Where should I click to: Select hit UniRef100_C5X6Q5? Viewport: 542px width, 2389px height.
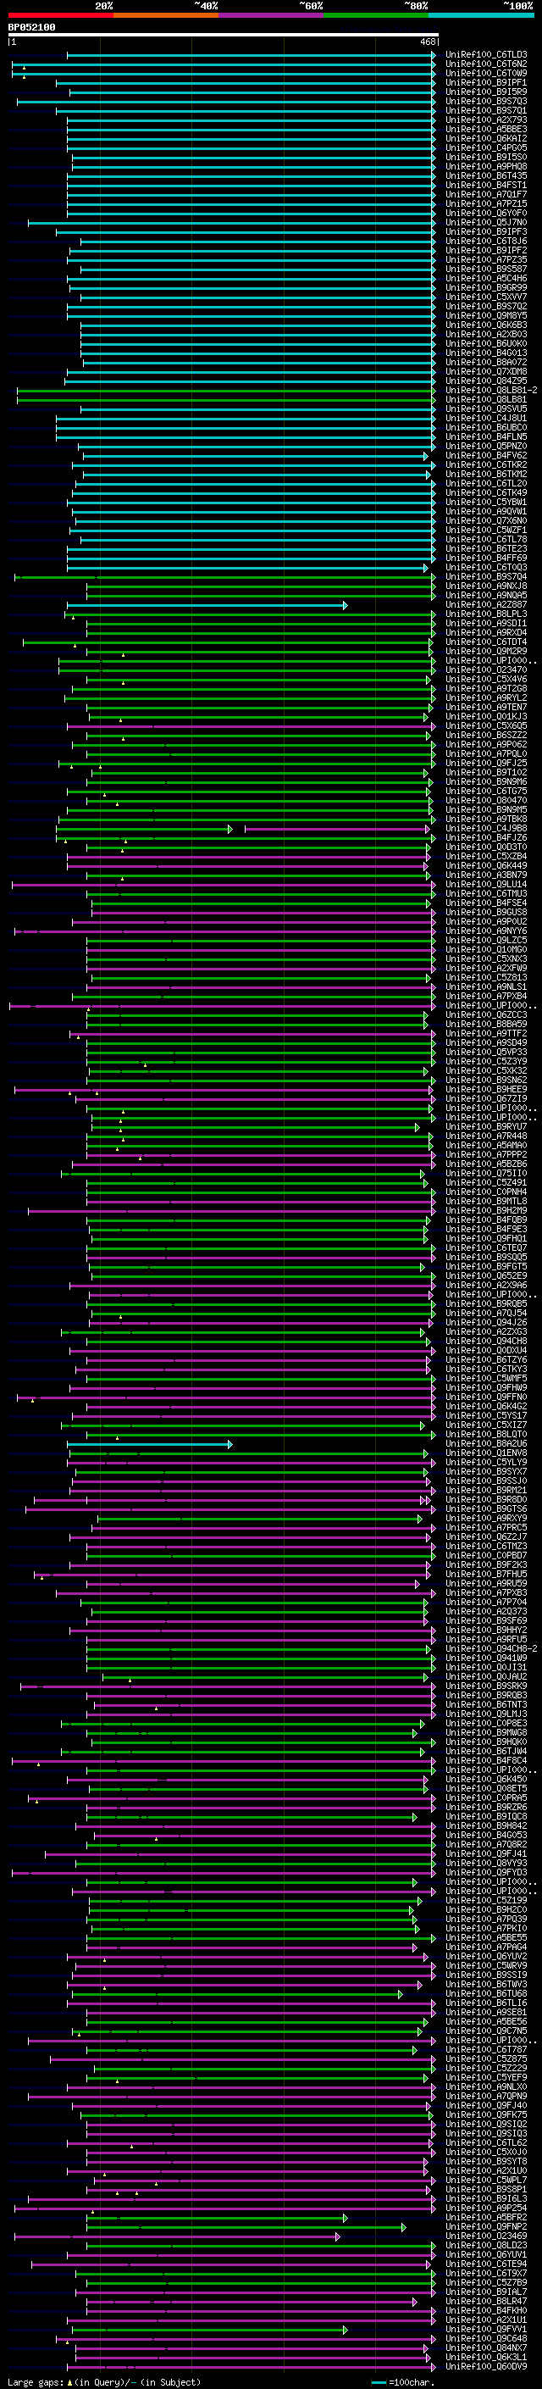pos(485,726)
